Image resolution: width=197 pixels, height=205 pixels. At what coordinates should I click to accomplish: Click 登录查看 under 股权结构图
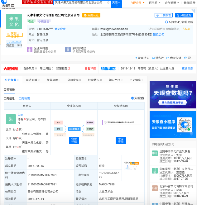coord(121,141)
